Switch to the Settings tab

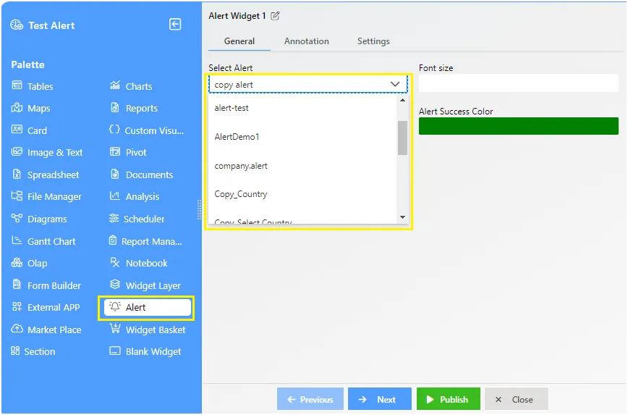click(x=373, y=41)
